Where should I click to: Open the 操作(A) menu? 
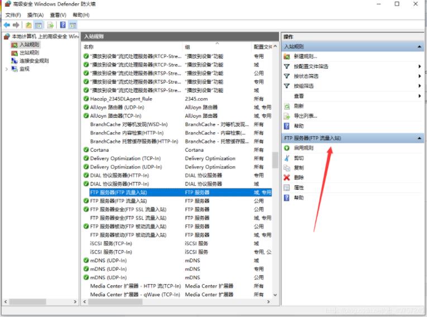click(x=35, y=15)
